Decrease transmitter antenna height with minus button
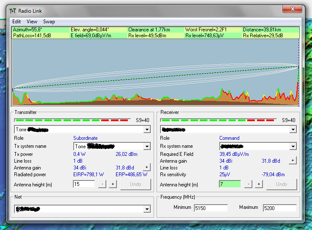Viewport: 312px width, 230px height. 102,184
